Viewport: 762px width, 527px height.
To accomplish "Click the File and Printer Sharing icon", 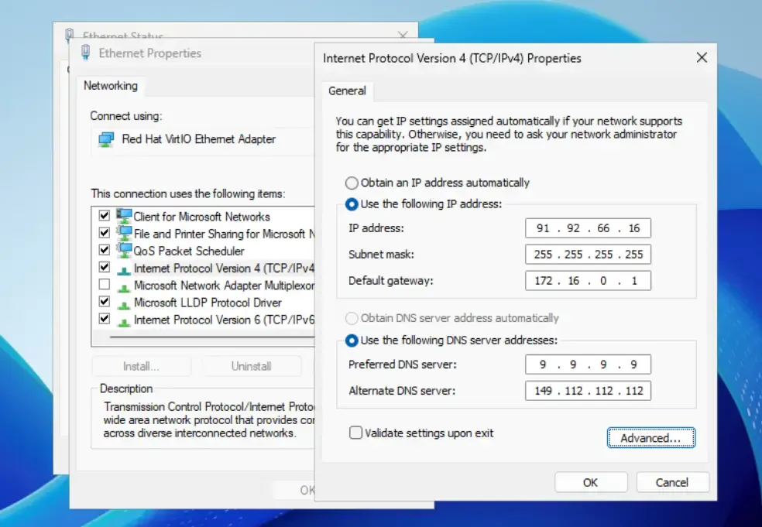I will [123, 233].
